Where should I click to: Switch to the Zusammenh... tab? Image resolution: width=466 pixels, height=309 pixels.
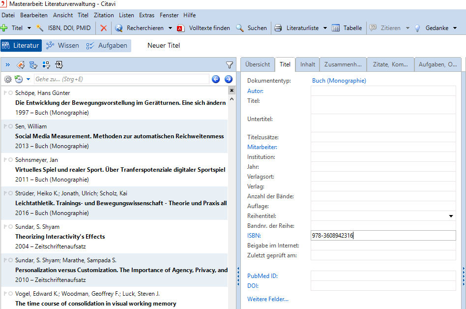coord(343,64)
